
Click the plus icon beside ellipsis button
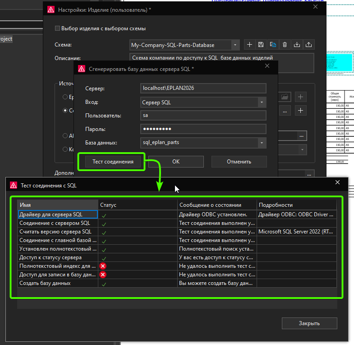(x=300, y=111)
